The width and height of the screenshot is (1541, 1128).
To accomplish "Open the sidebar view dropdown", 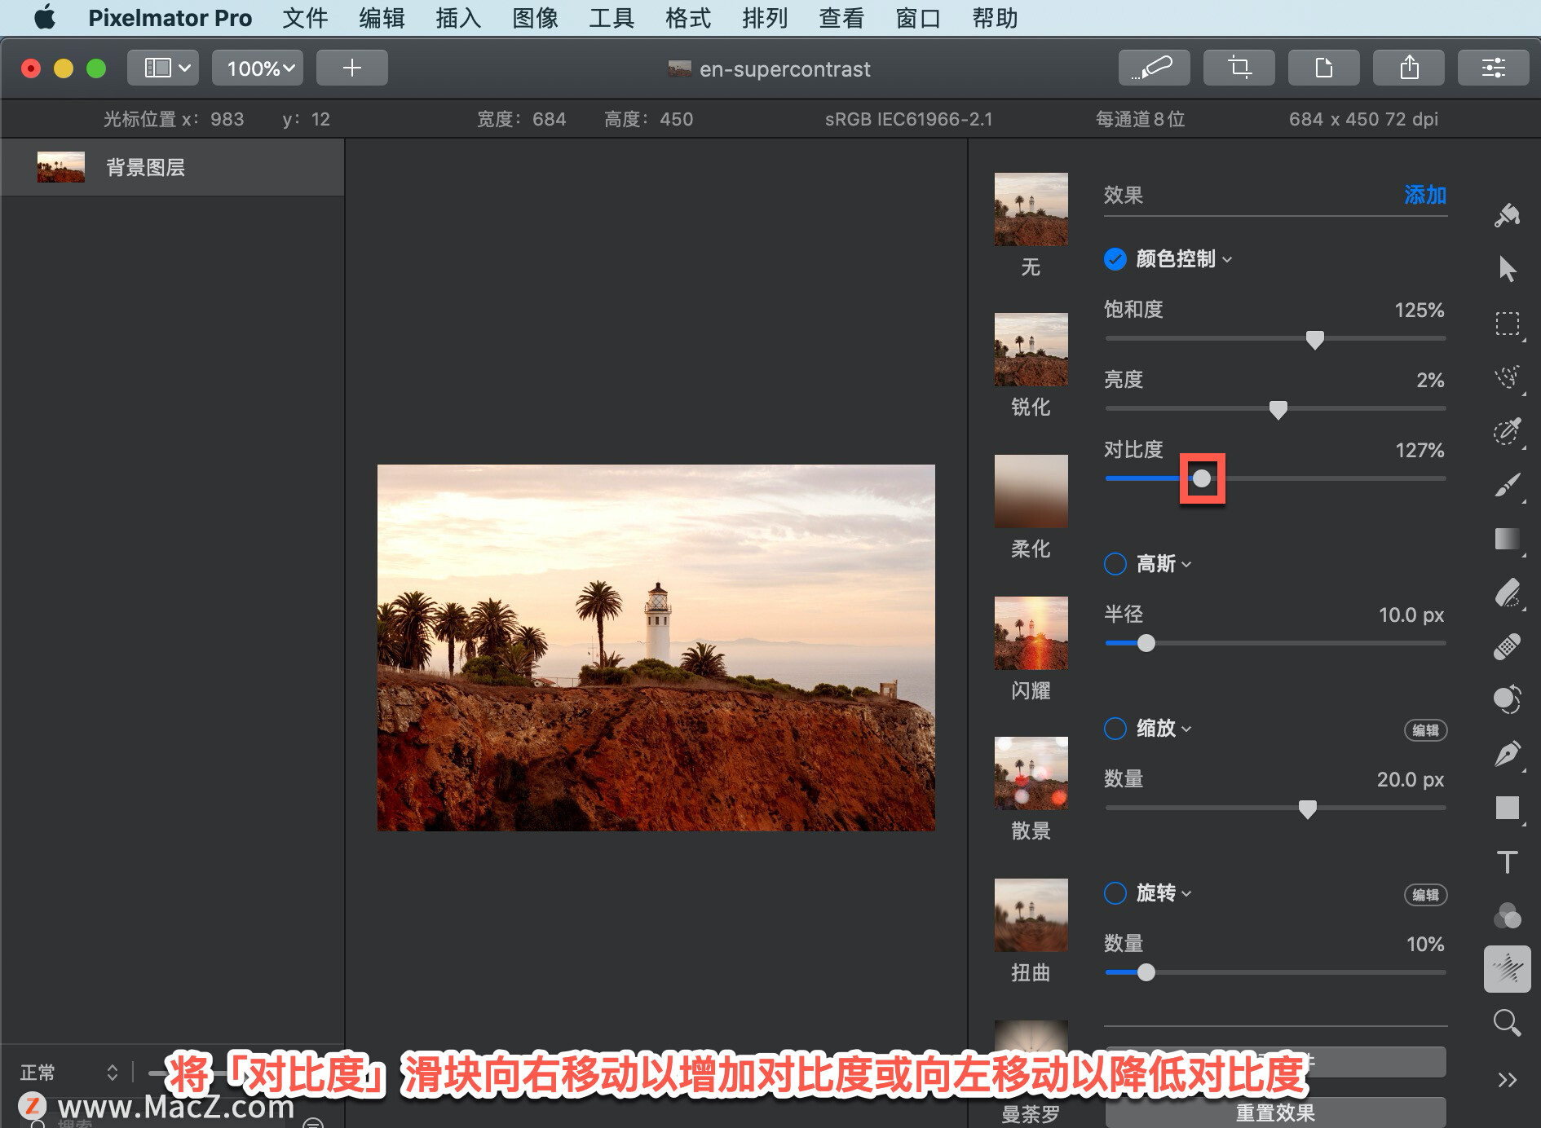I will click(x=163, y=68).
